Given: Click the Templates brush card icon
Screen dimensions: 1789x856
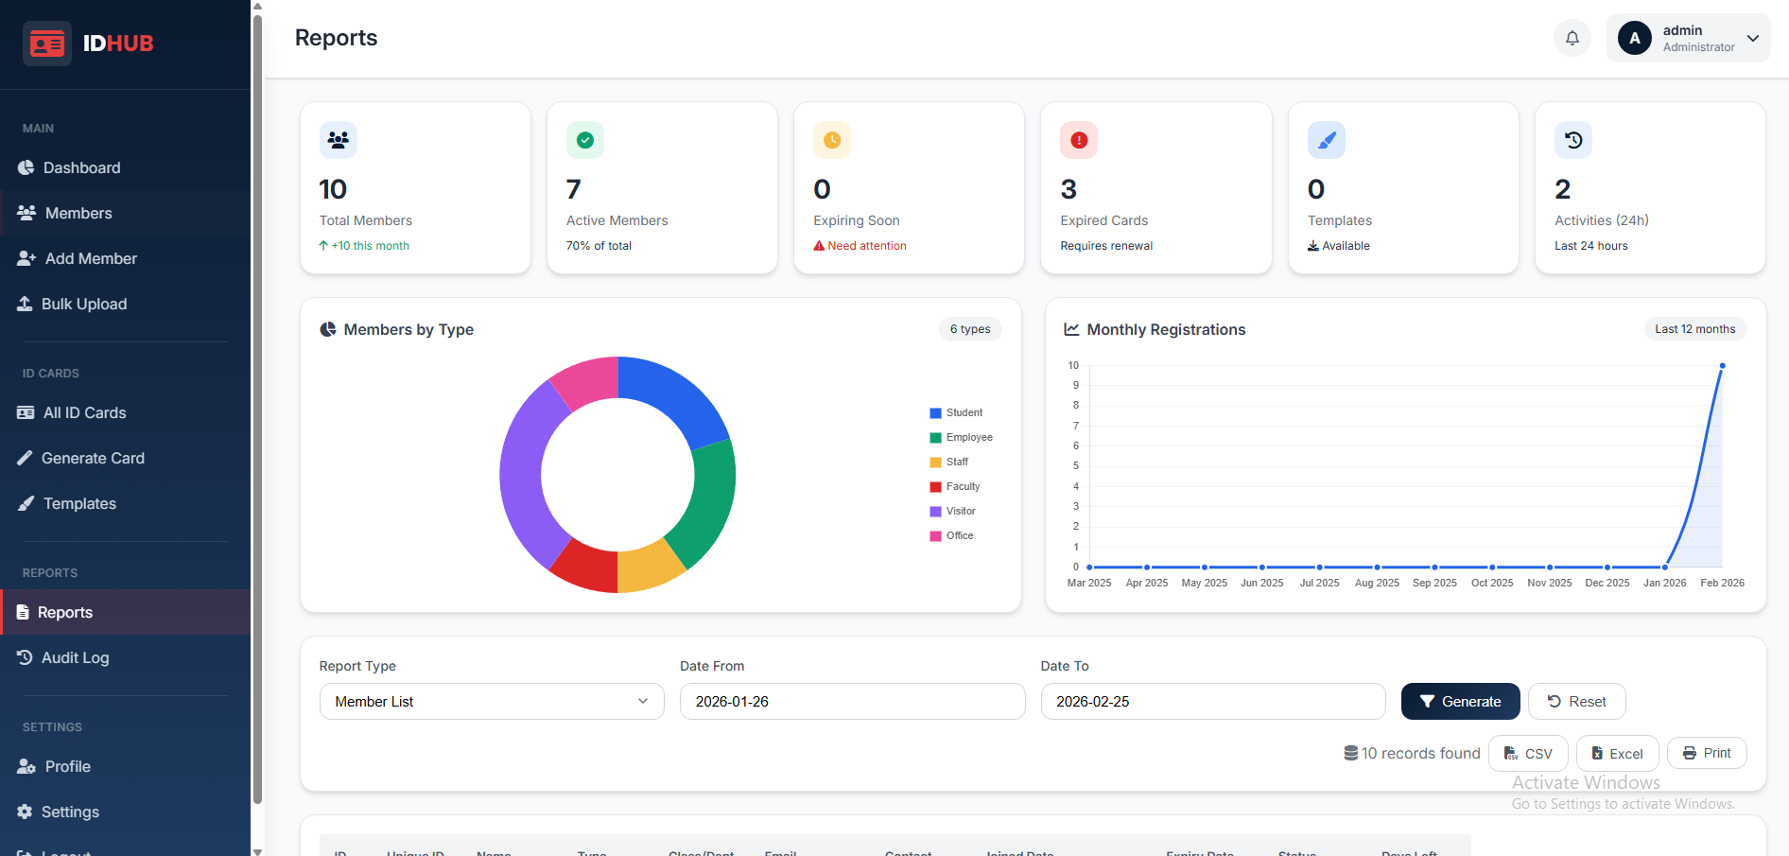Looking at the screenshot, I should coord(1326,140).
